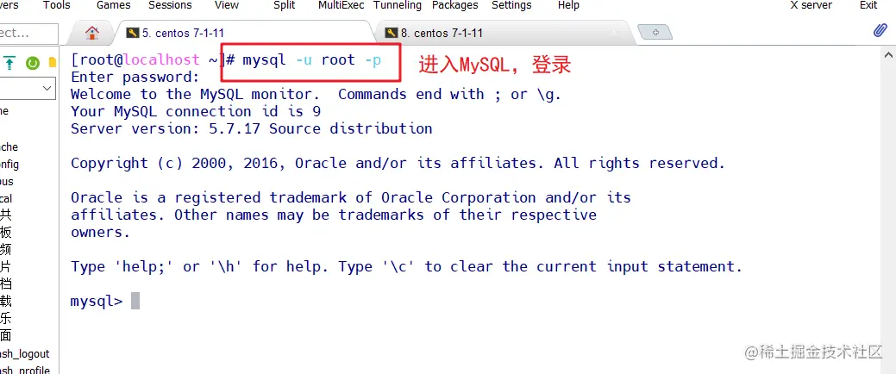896x374 pixels.
Task: Close the 8. centos 7-1-11 tab
Action: 615,33
